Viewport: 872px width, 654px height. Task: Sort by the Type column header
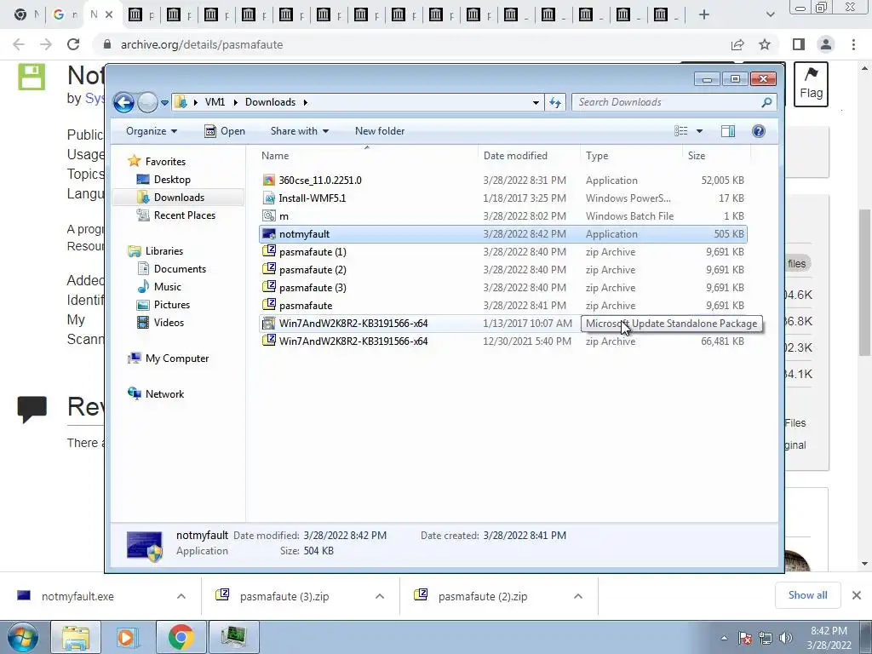[x=631, y=156]
